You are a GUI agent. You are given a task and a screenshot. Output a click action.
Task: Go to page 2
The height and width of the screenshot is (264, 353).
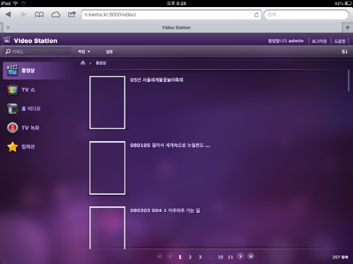point(190,257)
